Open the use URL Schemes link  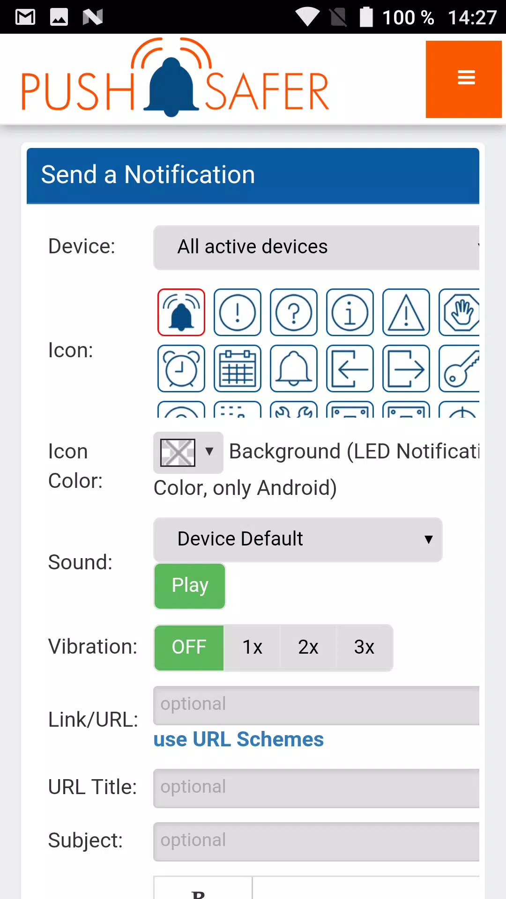point(238,739)
